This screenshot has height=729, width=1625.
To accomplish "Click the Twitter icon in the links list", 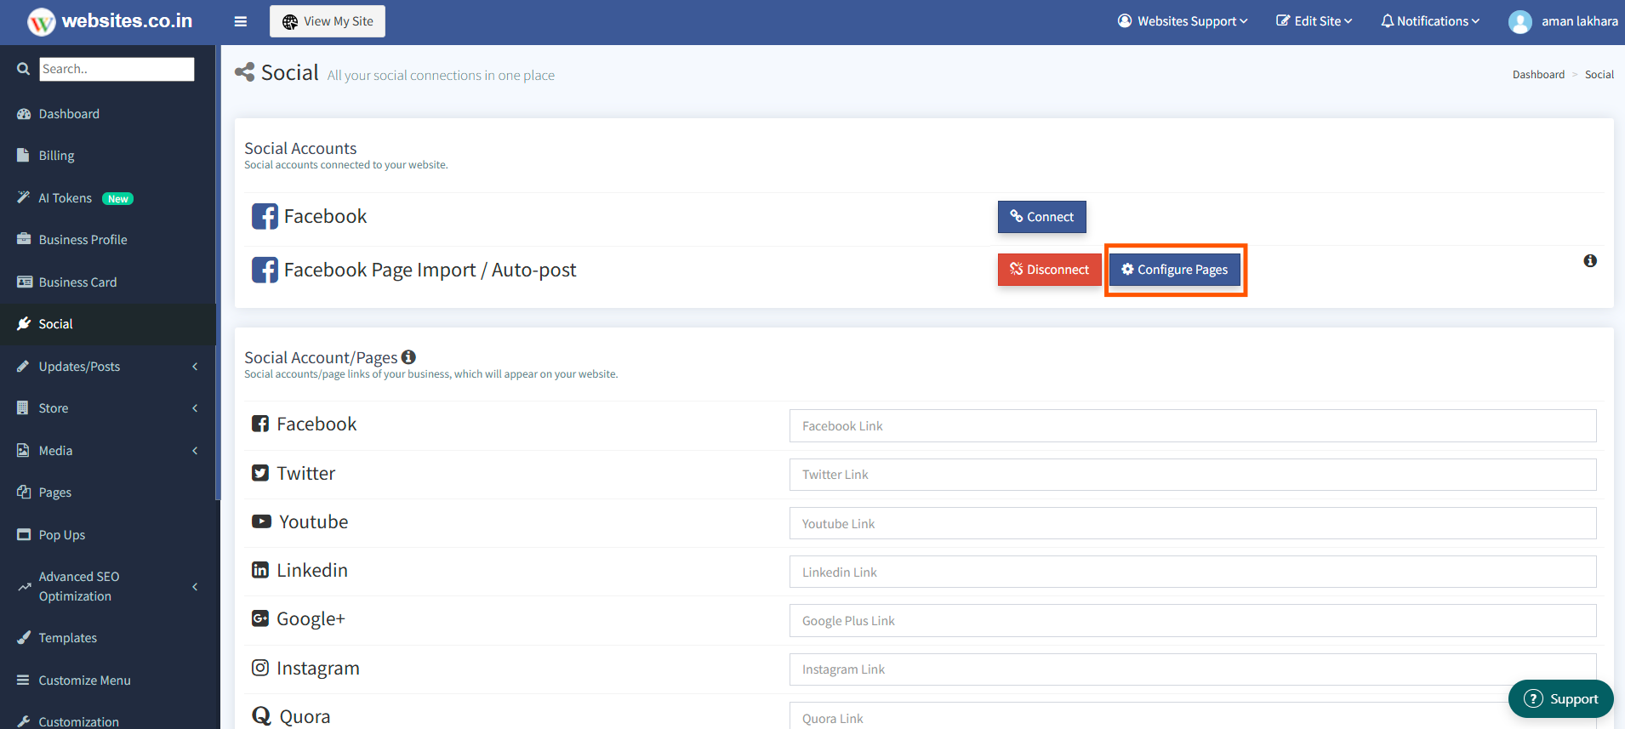I will pyautogui.click(x=260, y=473).
